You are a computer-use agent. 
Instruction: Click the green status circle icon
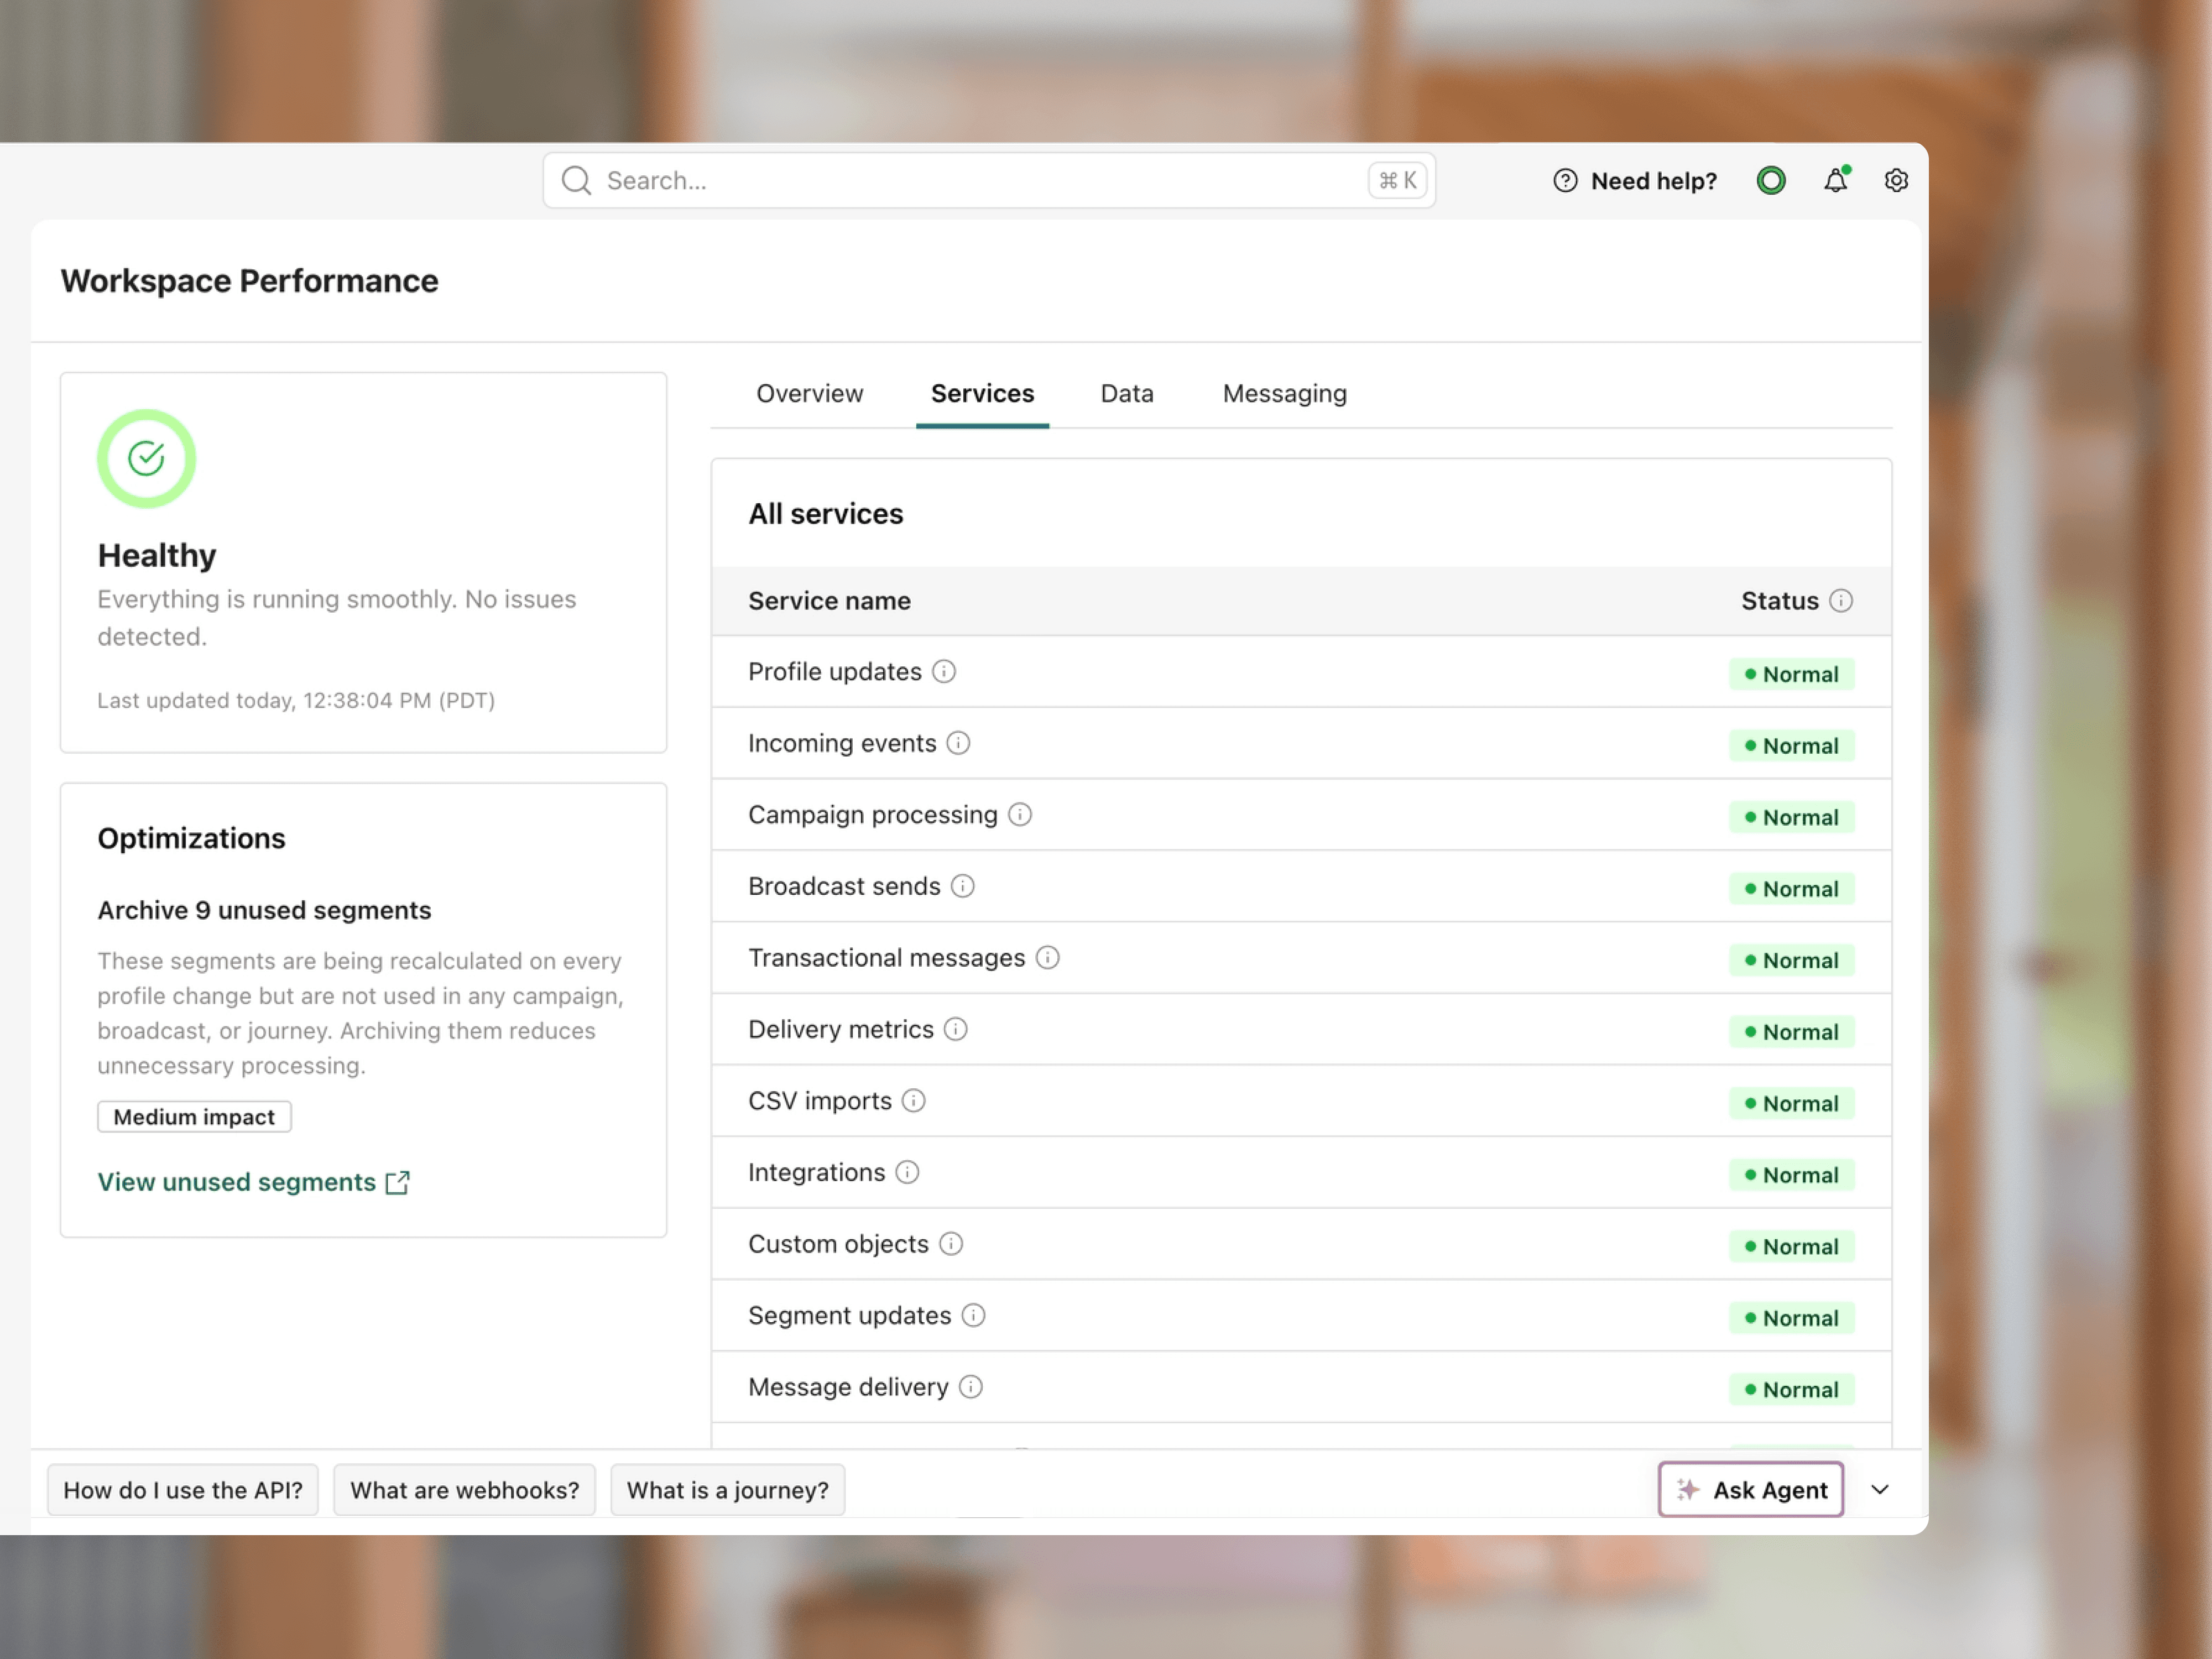1770,181
